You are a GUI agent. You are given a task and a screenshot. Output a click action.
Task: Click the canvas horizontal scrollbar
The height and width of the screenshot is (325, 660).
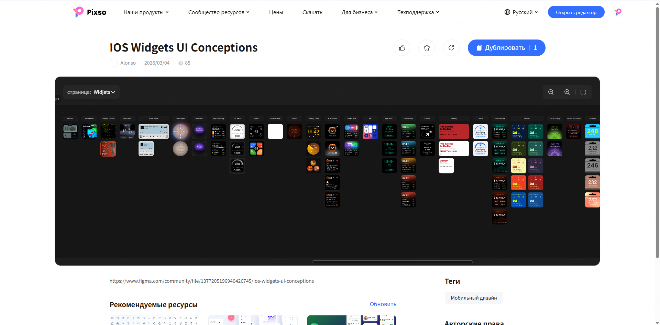click(x=393, y=262)
